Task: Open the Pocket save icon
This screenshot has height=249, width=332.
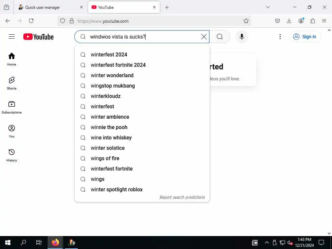Action: click(x=278, y=21)
